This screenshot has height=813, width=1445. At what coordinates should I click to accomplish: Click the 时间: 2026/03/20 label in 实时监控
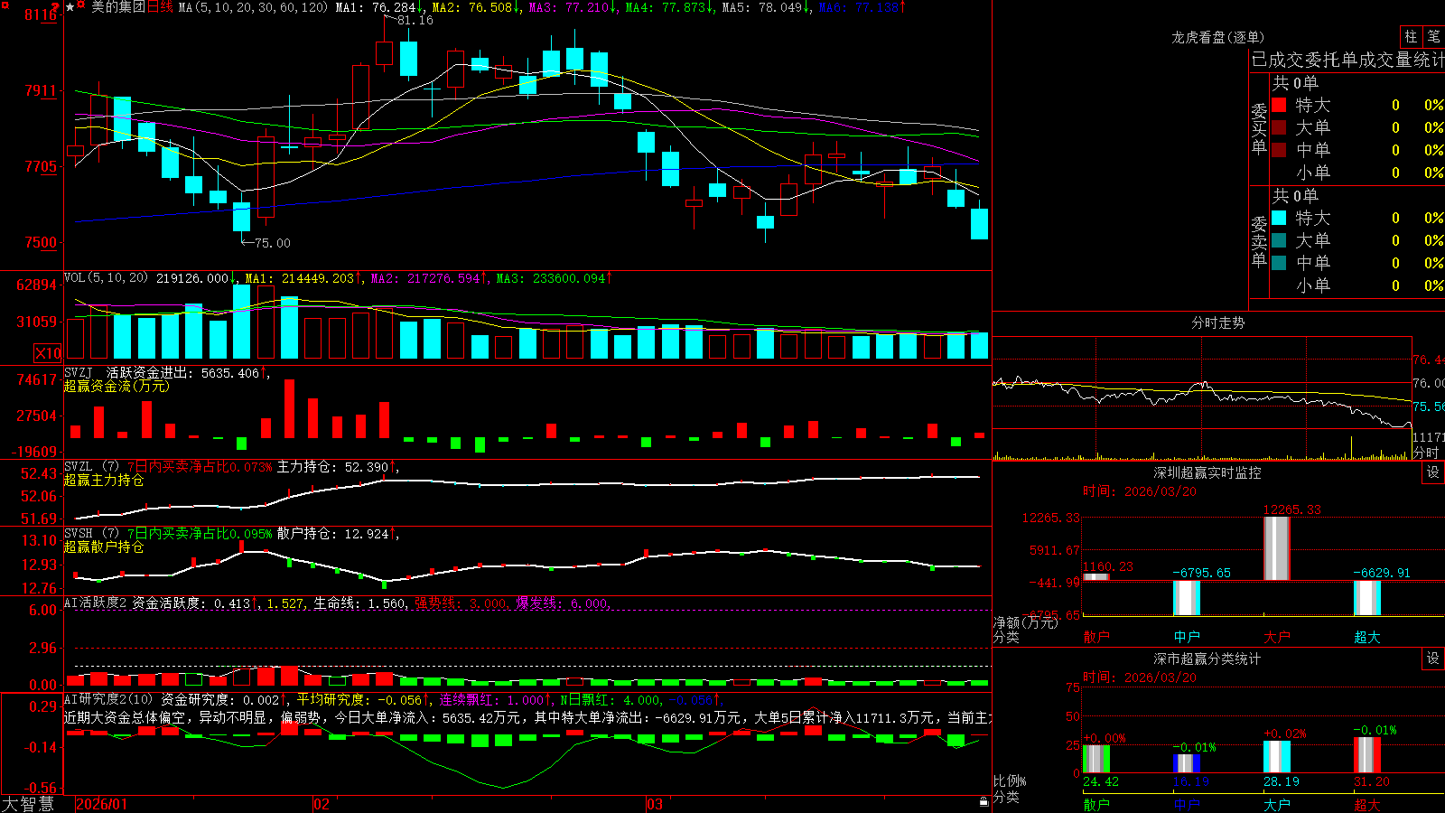click(1140, 491)
